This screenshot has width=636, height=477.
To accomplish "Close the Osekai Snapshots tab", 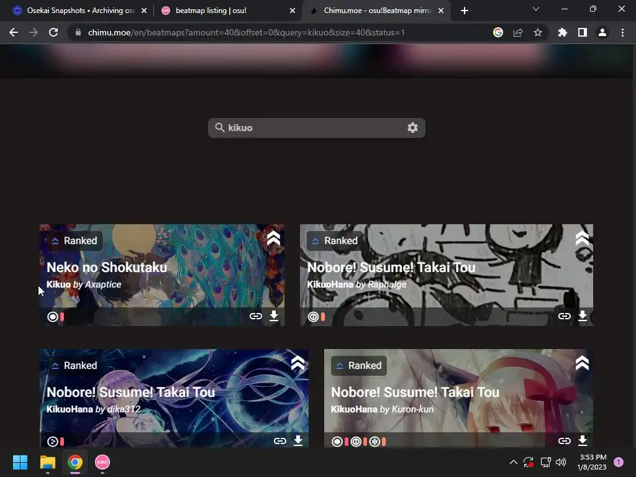I will coord(144,11).
